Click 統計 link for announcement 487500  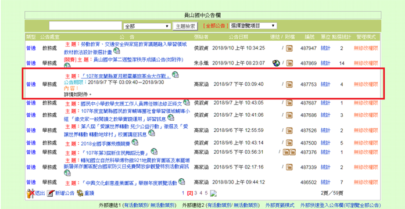(325, 143)
